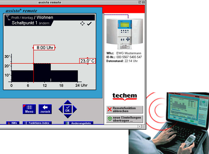The height and width of the screenshot is (154, 209).
Task: Select the 23,0° C temperature marker label
Action: pos(87,61)
